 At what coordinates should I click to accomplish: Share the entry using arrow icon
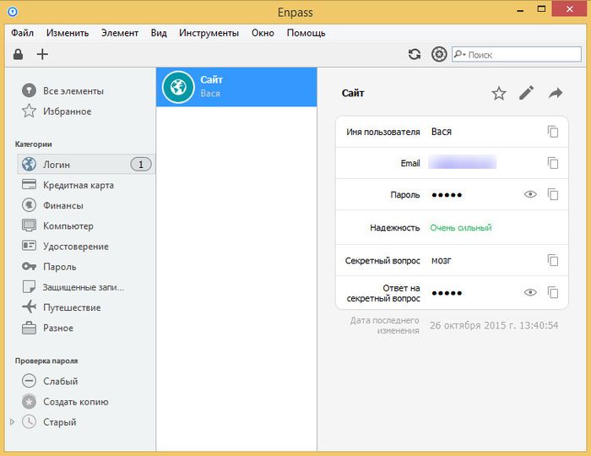[555, 94]
